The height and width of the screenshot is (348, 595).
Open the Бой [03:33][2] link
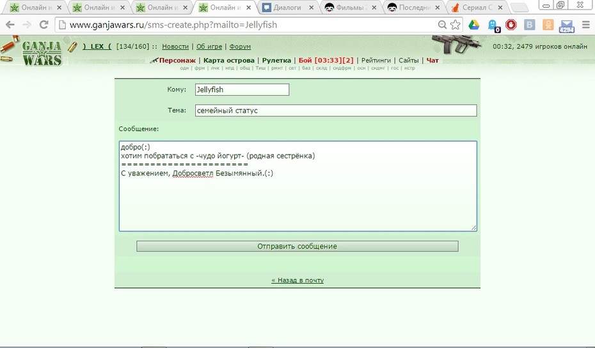[326, 60]
